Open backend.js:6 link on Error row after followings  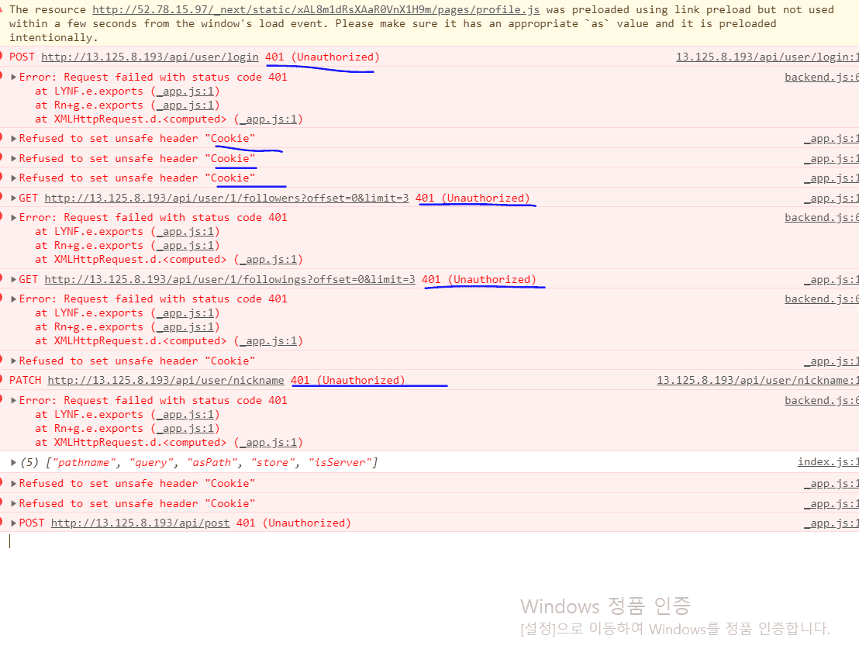click(821, 299)
